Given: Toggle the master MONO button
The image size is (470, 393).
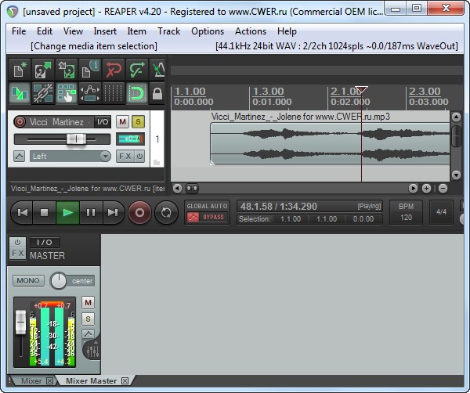Looking at the screenshot, I should [28, 280].
